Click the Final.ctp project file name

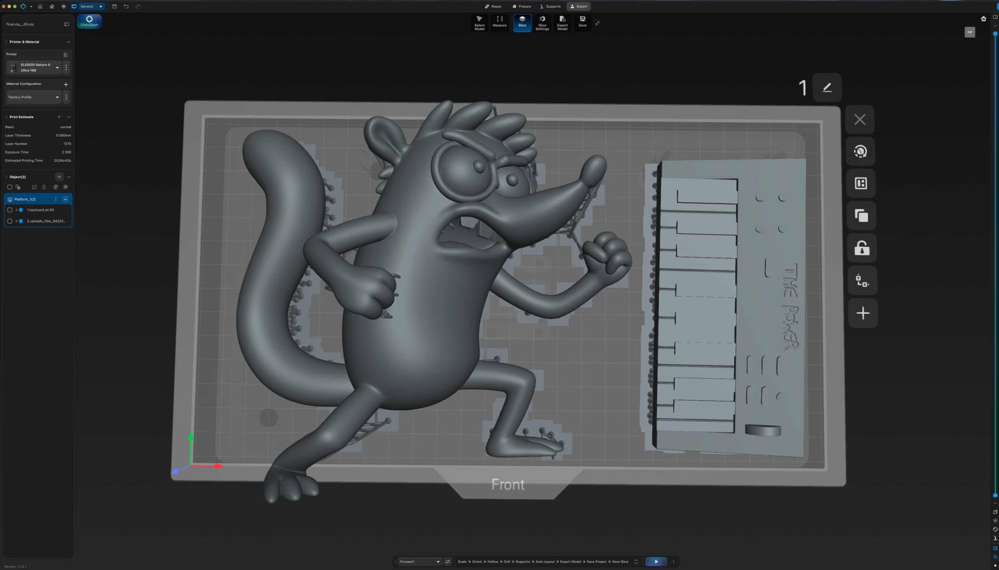click(20, 24)
